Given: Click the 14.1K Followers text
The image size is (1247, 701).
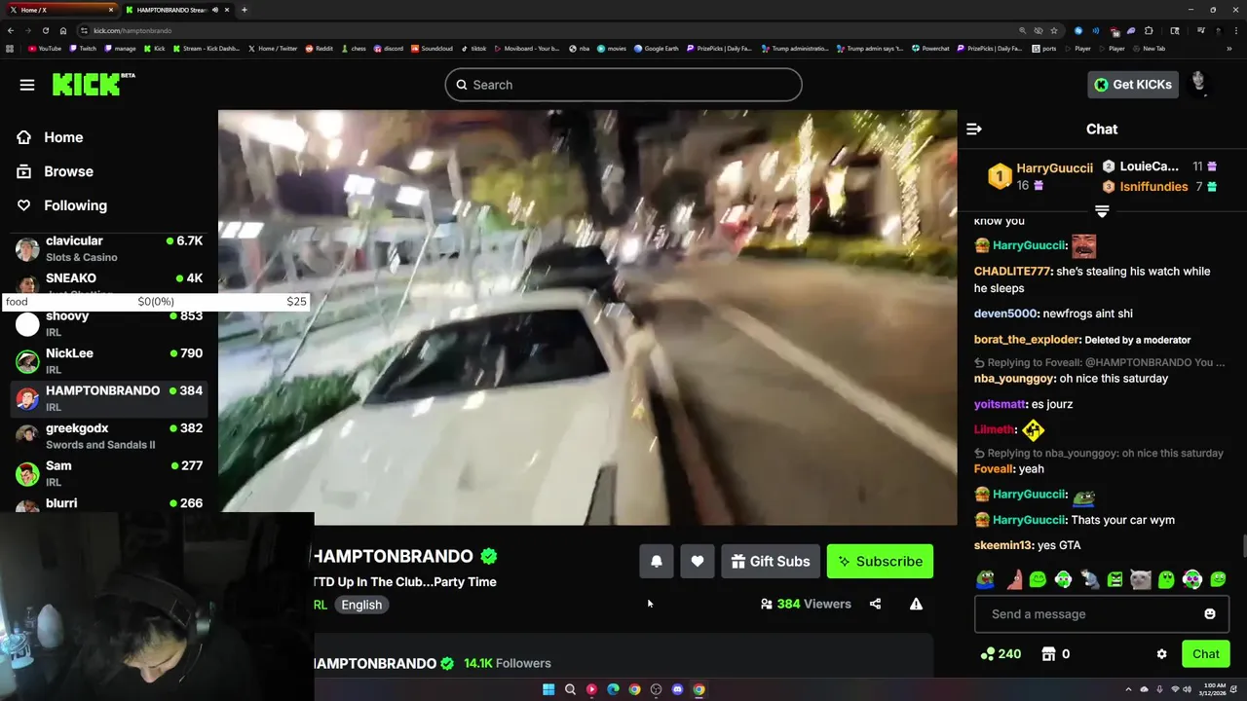Looking at the screenshot, I should pyautogui.click(x=508, y=663).
